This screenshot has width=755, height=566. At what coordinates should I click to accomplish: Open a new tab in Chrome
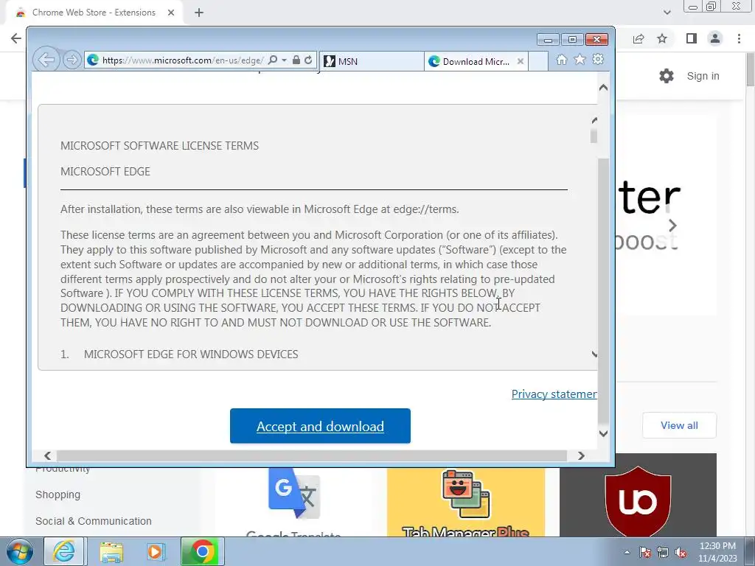[x=199, y=13]
